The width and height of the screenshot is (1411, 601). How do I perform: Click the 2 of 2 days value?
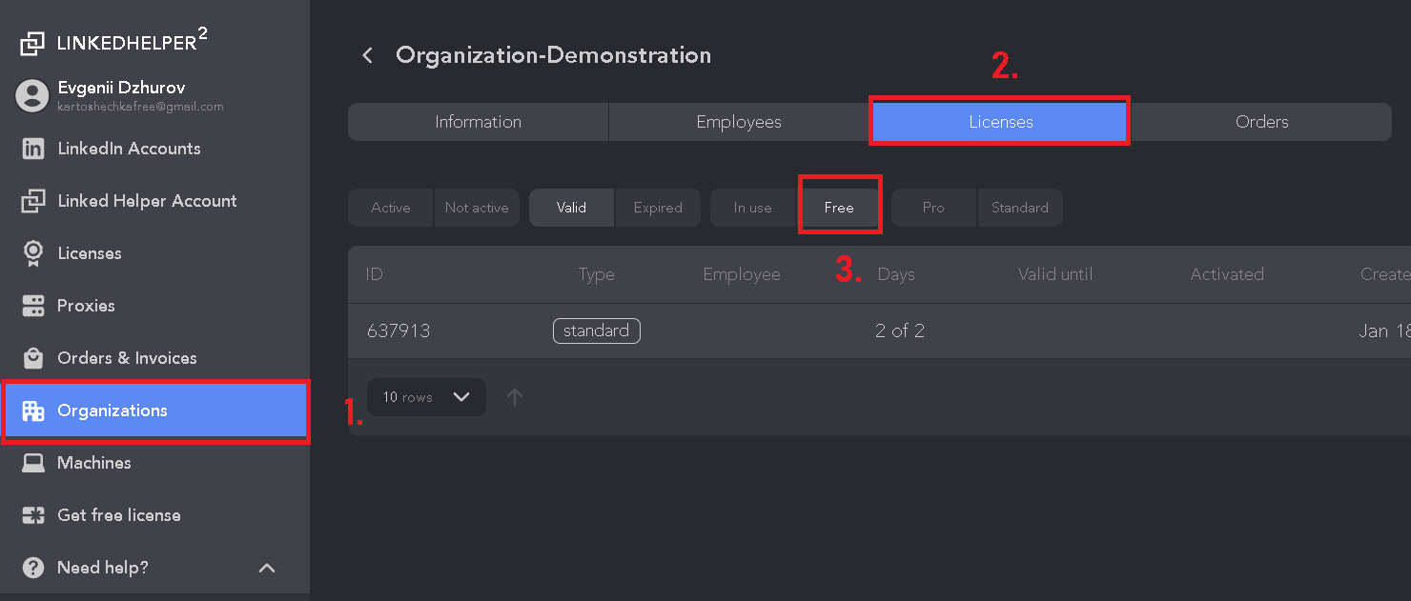[x=900, y=331]
